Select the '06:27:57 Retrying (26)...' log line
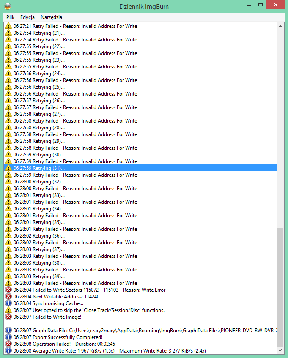The image size is (288, 358). 140,101
